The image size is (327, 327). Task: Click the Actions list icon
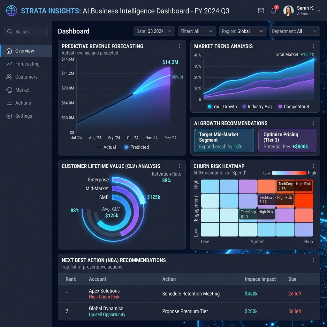(x=9, y=103)
